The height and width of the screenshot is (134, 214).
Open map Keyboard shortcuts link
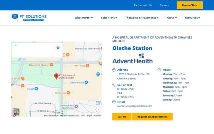pyautogui.click(x=51, y=116)
